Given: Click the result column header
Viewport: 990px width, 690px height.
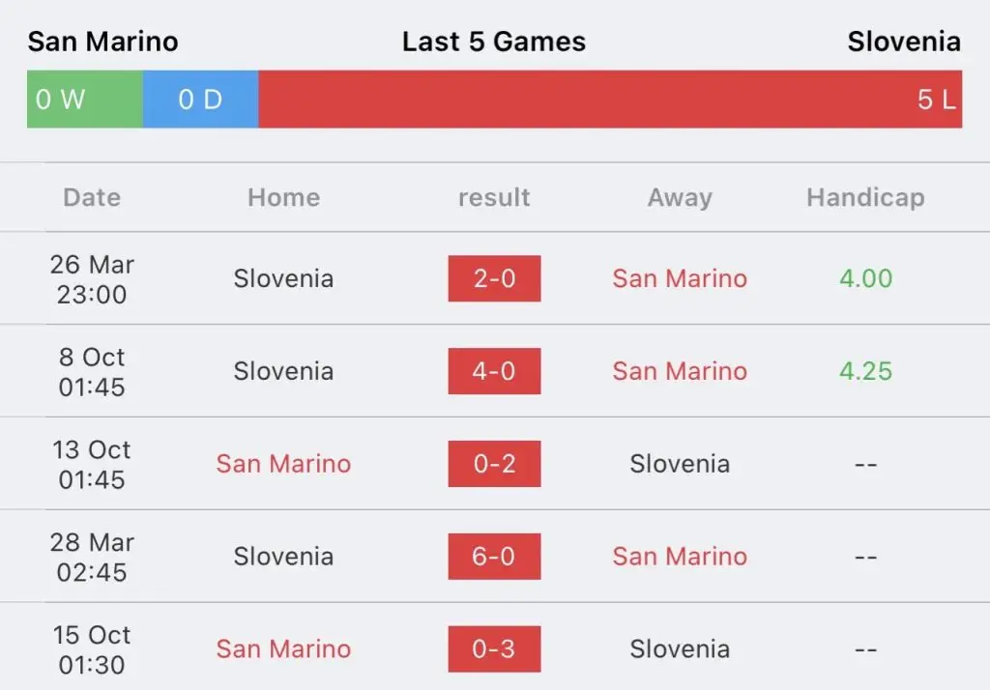Looking at the screenshot, I should 494,197.
